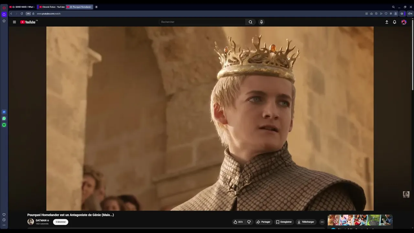414x233 pixels.
Task: Open the Opera sidebar home icon
Action: [4, 14]
